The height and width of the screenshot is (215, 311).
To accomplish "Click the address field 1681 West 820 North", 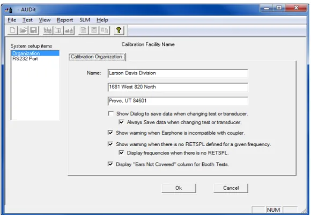I will coord(177,87).
